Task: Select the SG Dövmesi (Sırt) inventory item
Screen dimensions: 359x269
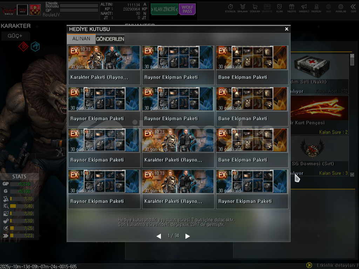Action: coord(320,156)
